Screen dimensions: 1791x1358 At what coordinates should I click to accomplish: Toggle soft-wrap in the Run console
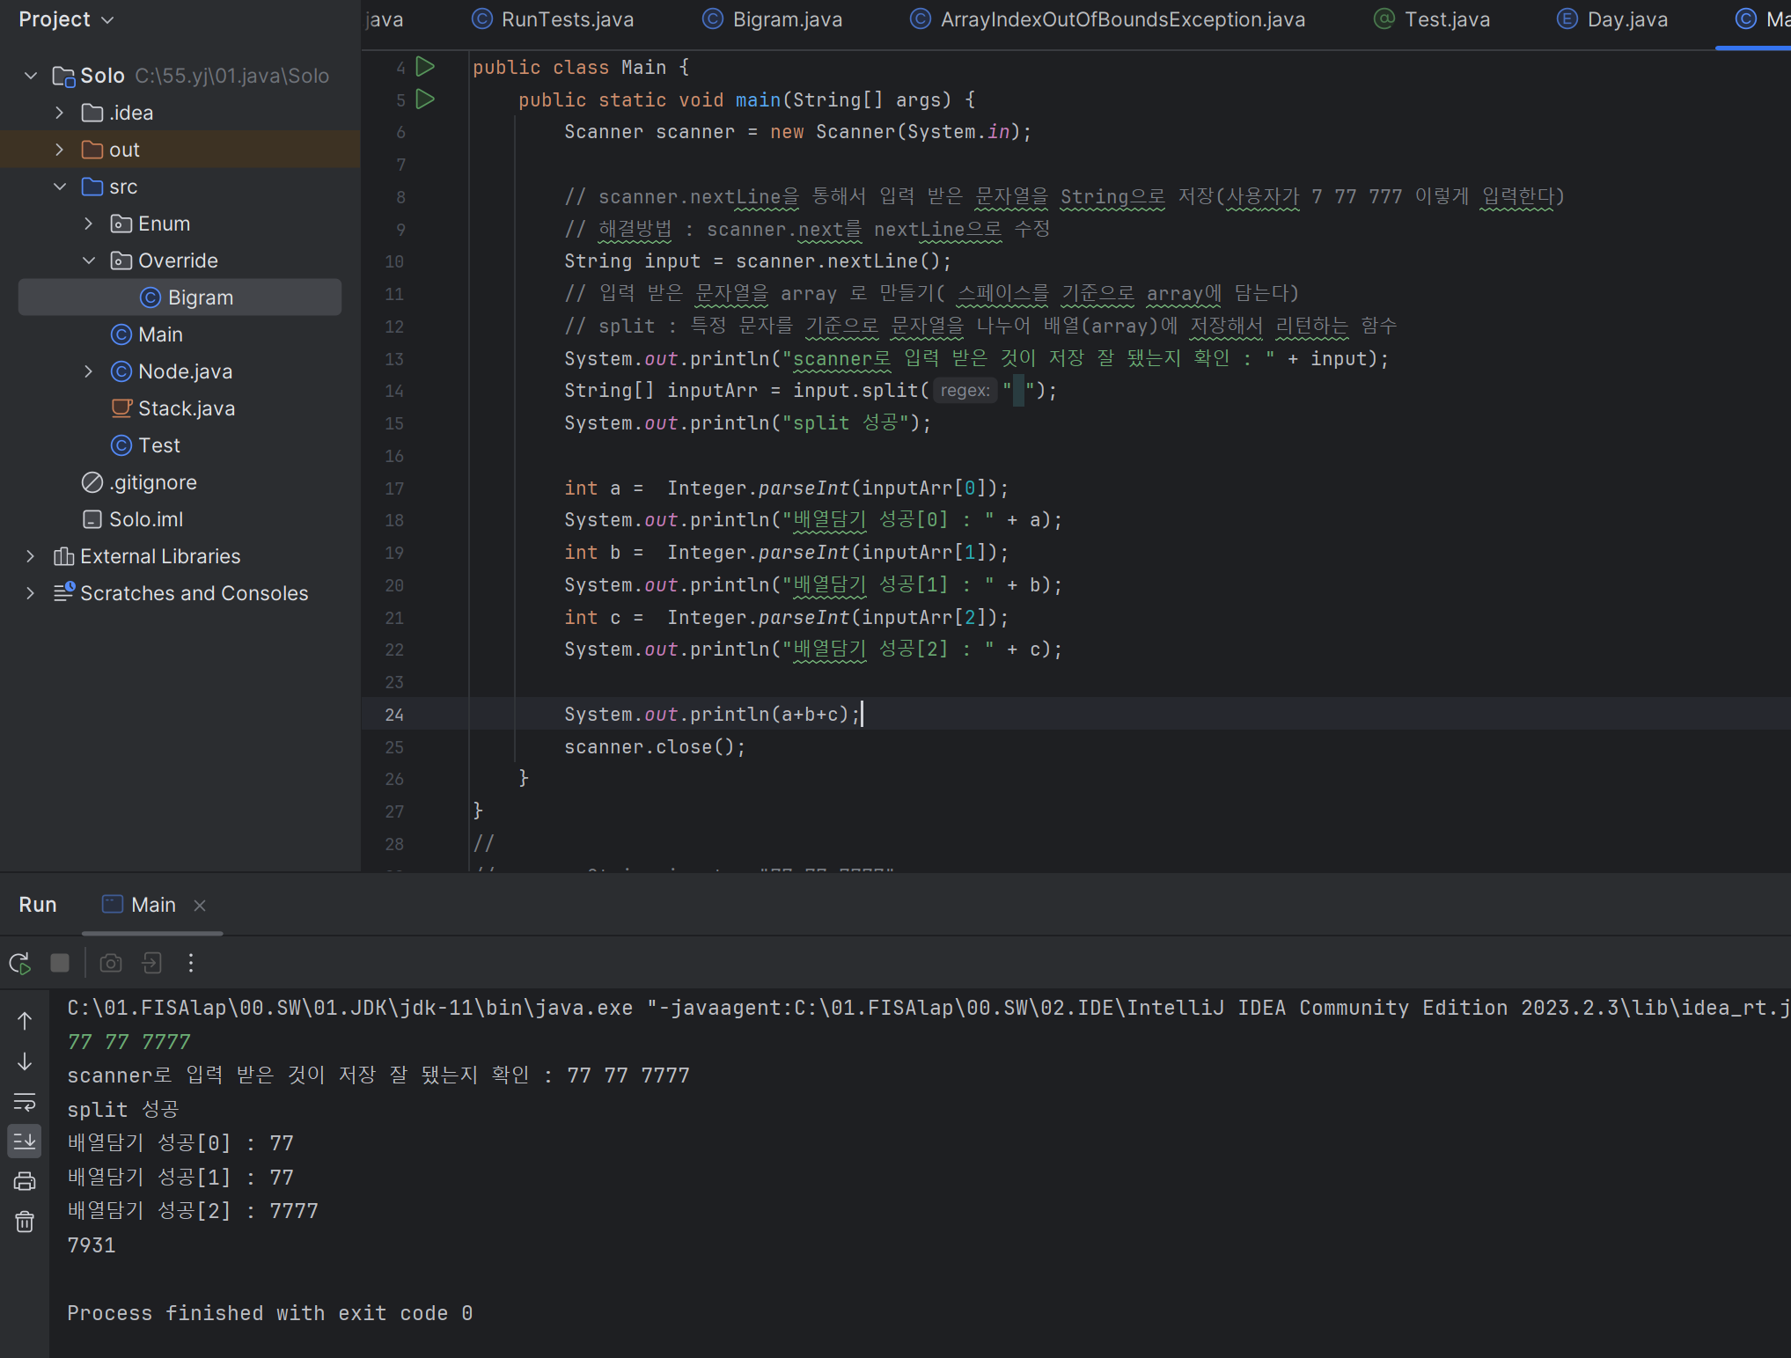click(x=25, y=1102)
